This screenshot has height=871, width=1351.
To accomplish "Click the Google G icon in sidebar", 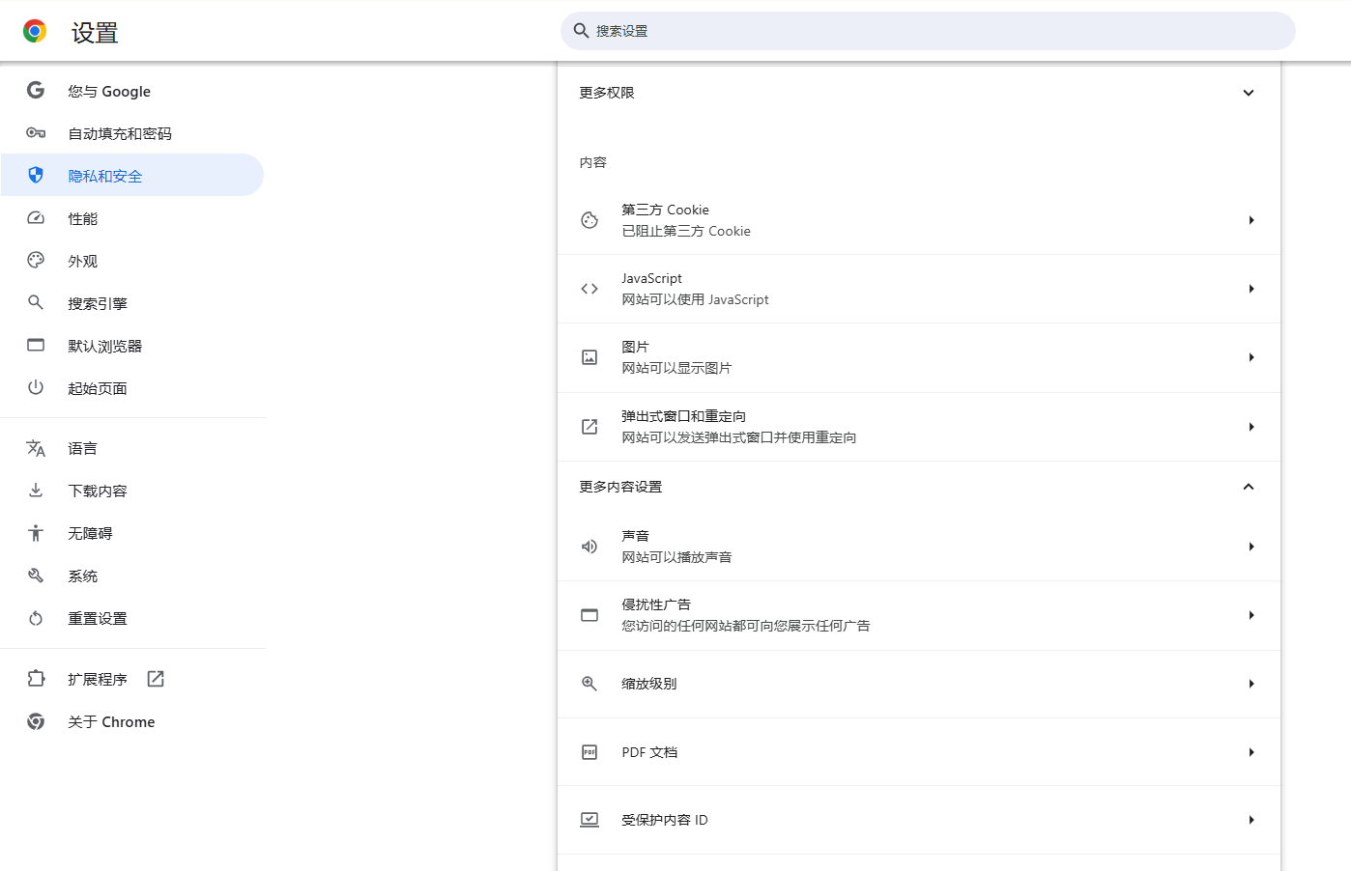I will coord(36,90).
